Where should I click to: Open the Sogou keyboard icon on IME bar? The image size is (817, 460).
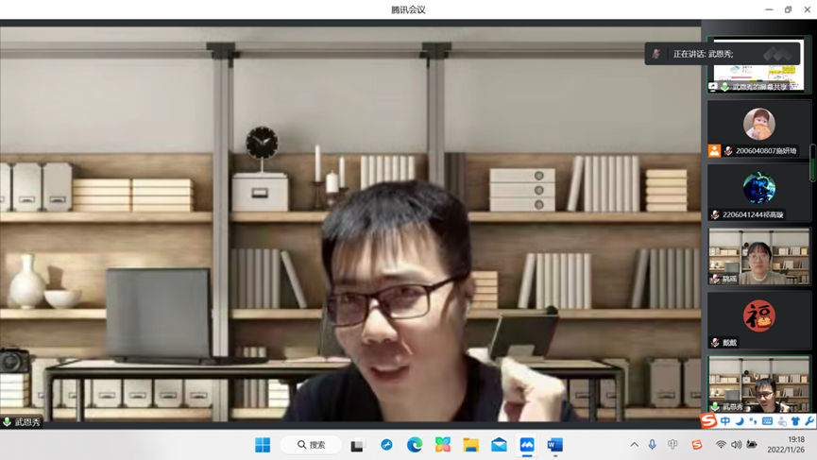click(767, 421)
